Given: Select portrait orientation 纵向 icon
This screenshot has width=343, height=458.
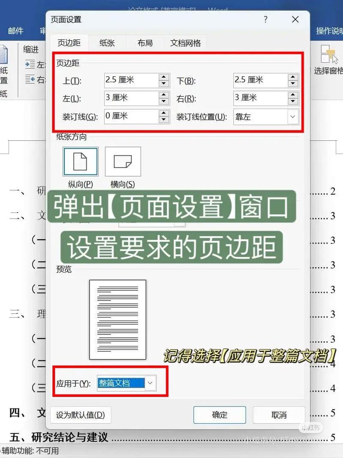Looking at the screenshot, I should click(x=80, y=161).
